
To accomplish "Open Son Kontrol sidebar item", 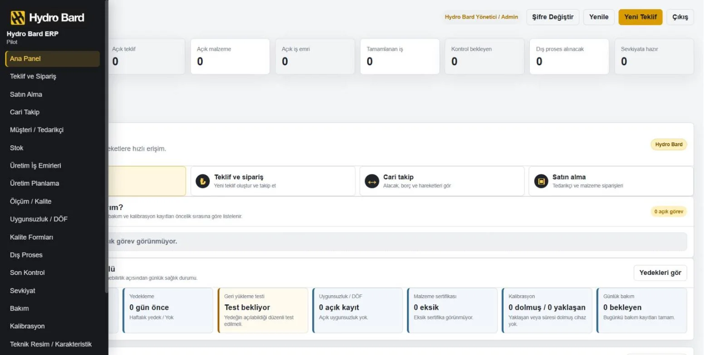I will pos(52,273).
